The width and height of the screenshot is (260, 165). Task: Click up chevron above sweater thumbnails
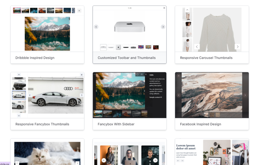(x=187, y=10)
